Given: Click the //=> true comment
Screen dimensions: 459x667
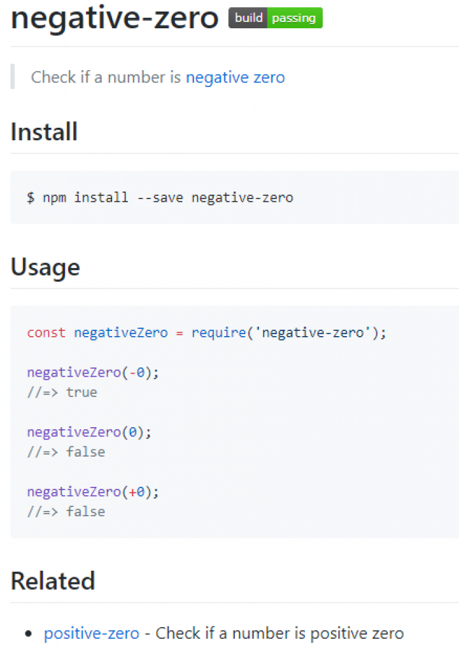Looking at the screenshot, I should [62, 392].
